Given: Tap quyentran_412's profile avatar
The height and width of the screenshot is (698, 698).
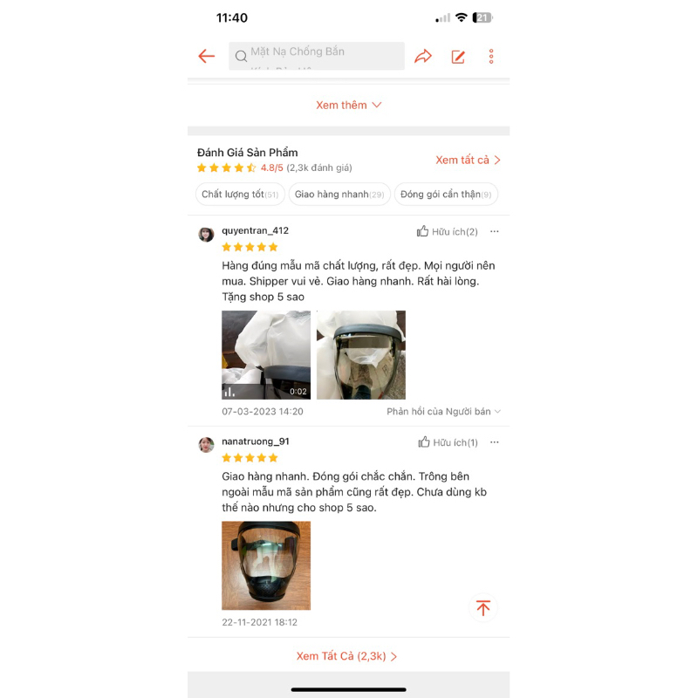Looking at the screenshot, I should (206, 234).
